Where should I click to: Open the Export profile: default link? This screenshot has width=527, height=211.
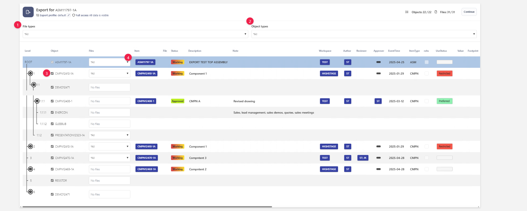click(x=53, y=15)
